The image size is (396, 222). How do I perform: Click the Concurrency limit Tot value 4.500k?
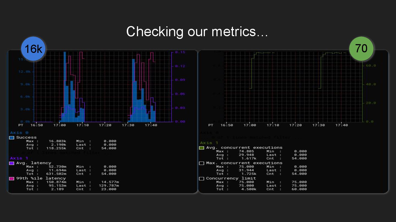coord(249,189)
